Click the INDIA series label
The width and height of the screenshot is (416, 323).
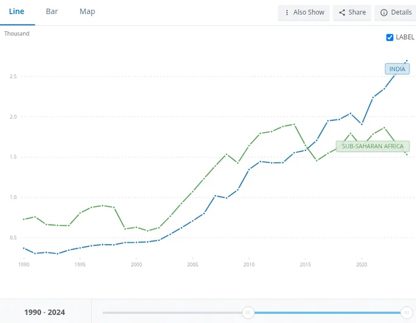click(397, 69)
